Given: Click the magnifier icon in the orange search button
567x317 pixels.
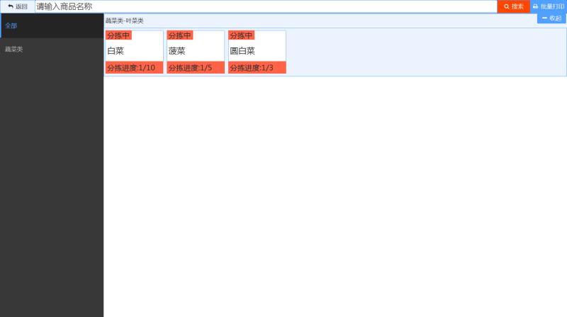Looking at the screenshot, I should click(507, 6).
